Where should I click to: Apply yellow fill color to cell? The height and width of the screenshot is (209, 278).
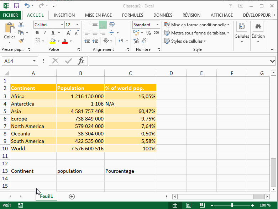pyautogui.click(x=53, y=41)
